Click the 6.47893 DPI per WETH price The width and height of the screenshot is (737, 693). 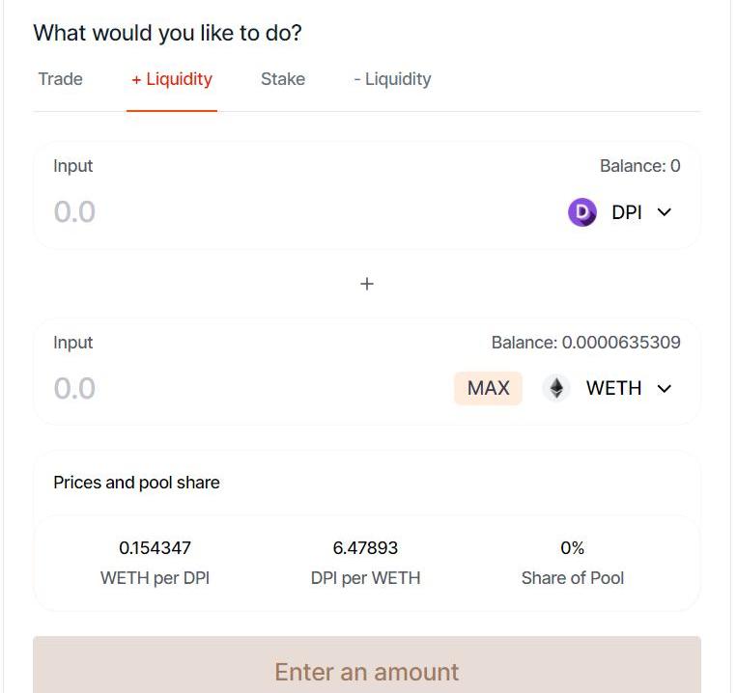click(365, 548)
